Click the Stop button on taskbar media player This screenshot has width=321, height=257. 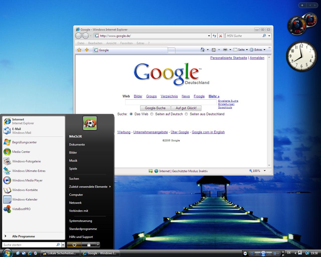252,254
